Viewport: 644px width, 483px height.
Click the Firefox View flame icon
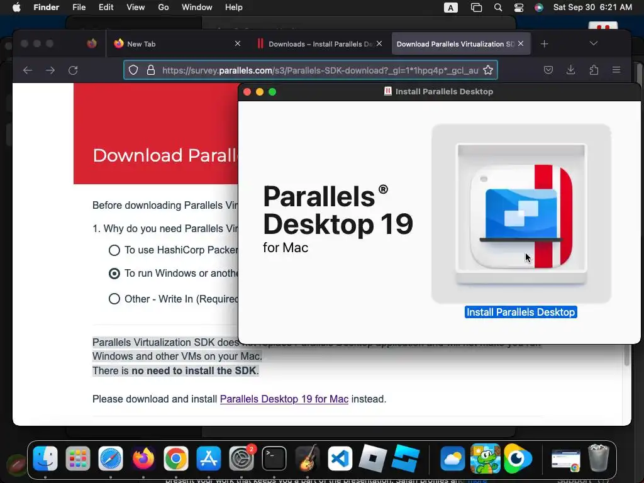pos(92,43)
